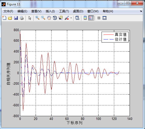Select the Zoom Out magnifier tool
Viewport: 145px width, 129px height.
(x=43, y=18)
